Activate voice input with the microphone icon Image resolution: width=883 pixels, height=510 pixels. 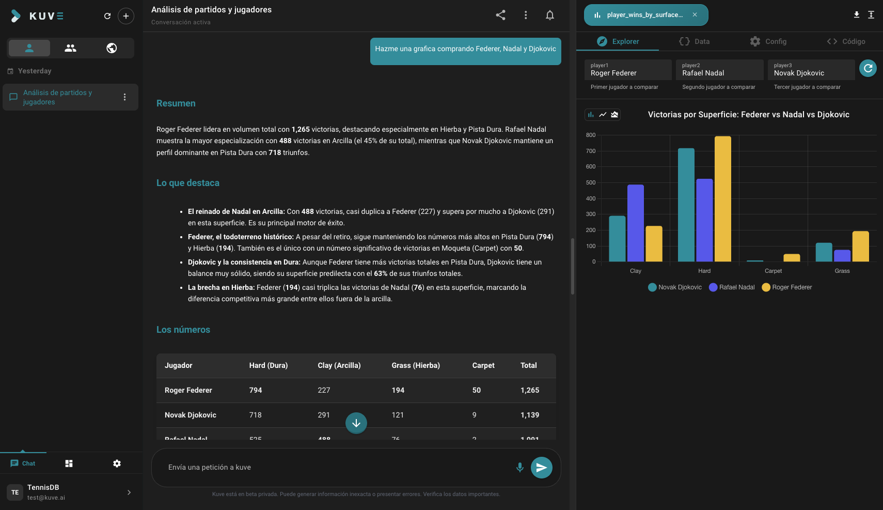(x=520, y=467)
